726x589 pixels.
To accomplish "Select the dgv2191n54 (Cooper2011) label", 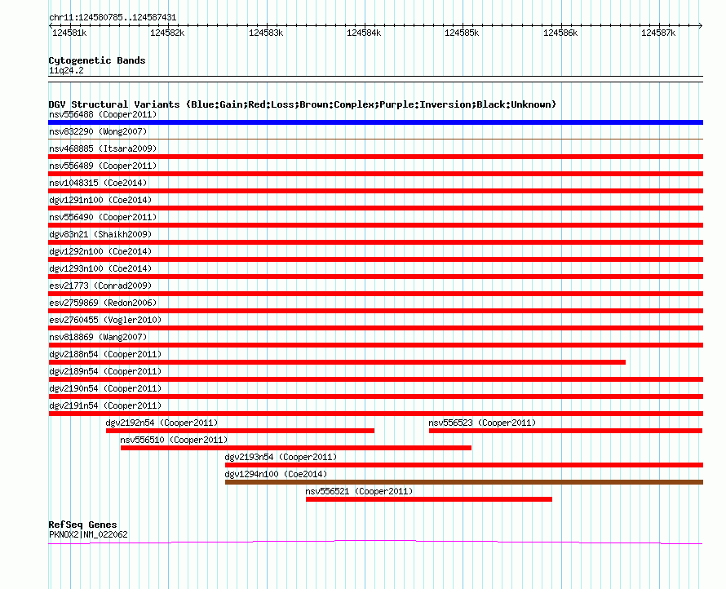I will pos(105,405).
